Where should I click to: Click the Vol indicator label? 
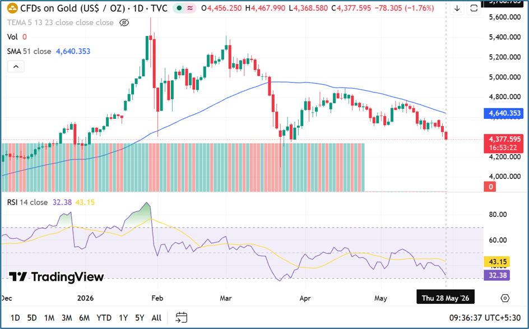12,37
